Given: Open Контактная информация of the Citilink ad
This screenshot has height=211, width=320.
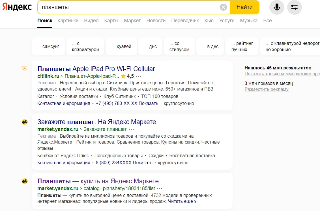Looking at the screenshot, I should point(64,103).
